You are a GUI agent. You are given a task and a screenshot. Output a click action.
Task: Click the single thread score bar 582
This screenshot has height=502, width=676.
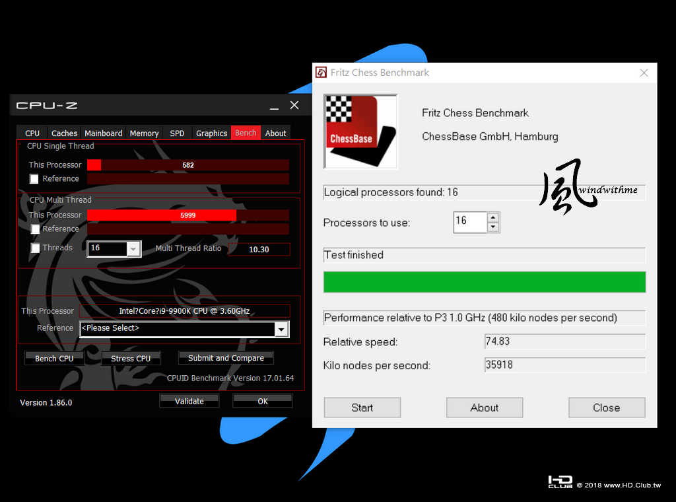188,165
